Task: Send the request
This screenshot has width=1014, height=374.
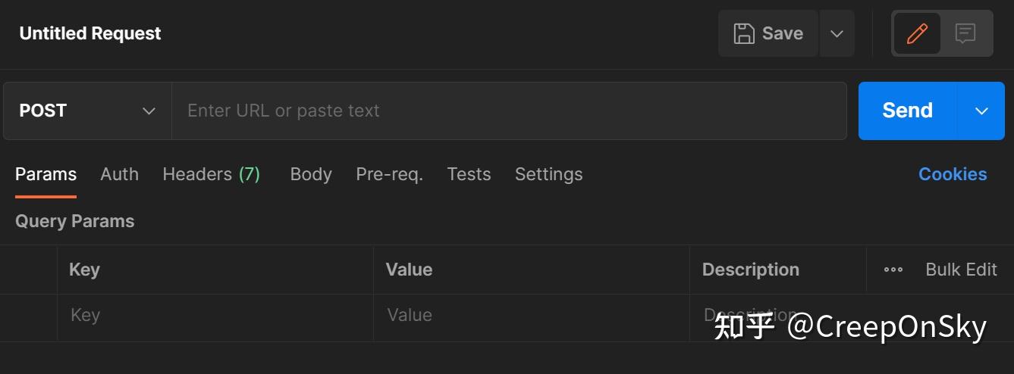Action: 907,111
